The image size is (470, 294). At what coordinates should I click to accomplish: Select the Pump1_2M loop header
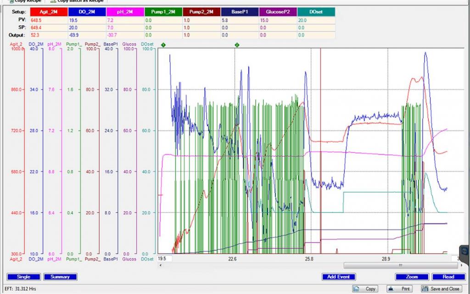(163, 12)
